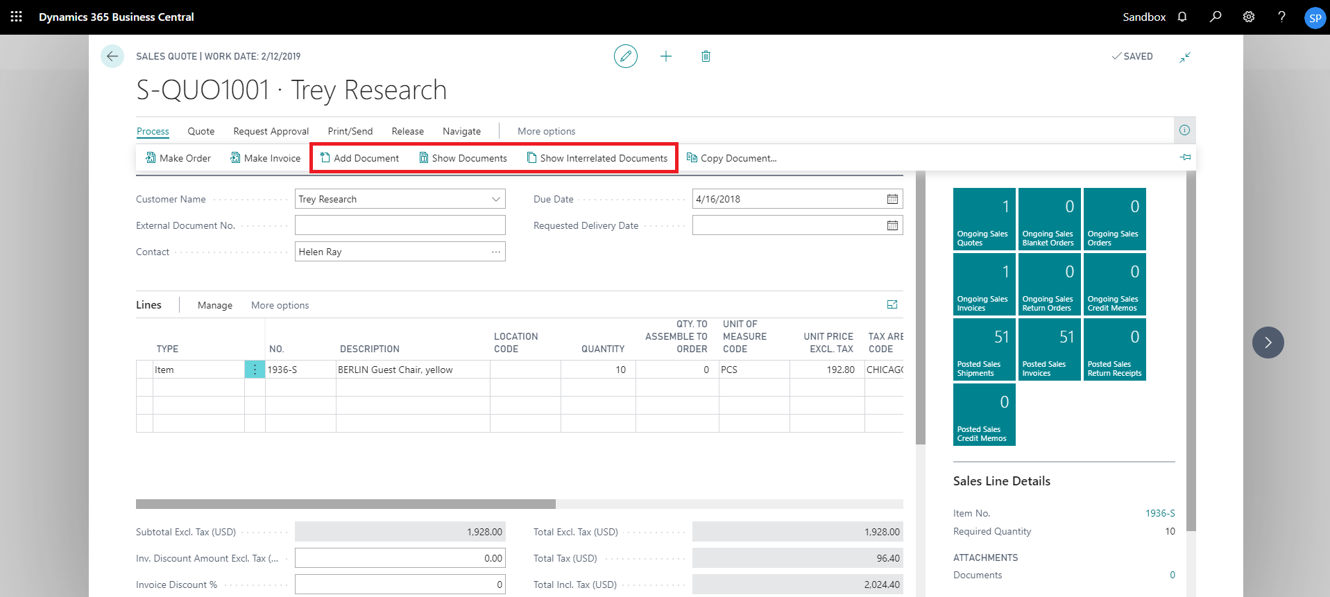Open notifications bell icon
The image size is (1330, 597).
1182,17
